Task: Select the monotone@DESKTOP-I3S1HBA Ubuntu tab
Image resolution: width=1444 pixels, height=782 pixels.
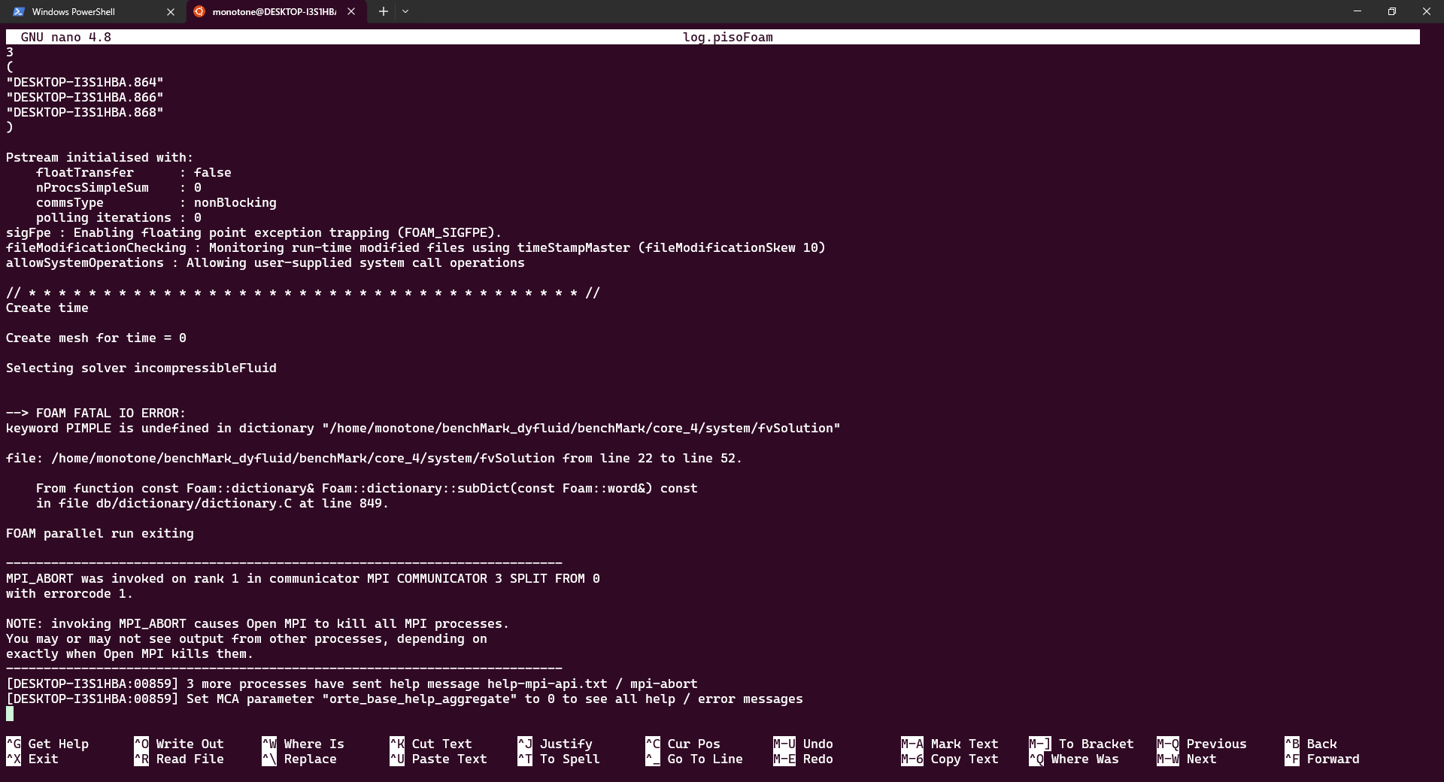Action: [x=273, y=12]
